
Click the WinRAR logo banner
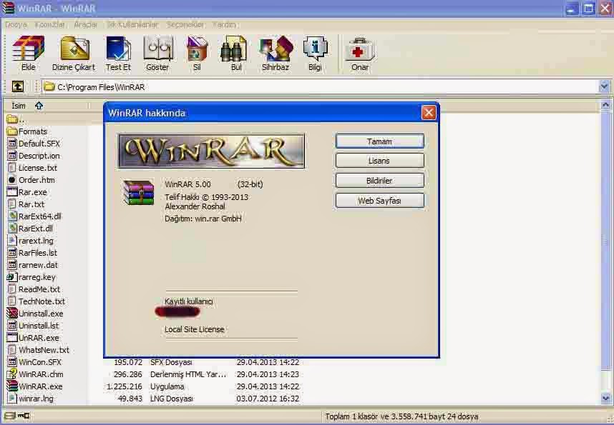211,151
